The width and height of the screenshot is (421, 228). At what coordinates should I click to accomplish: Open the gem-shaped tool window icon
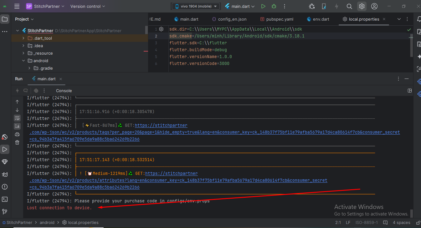coord(5,162)
